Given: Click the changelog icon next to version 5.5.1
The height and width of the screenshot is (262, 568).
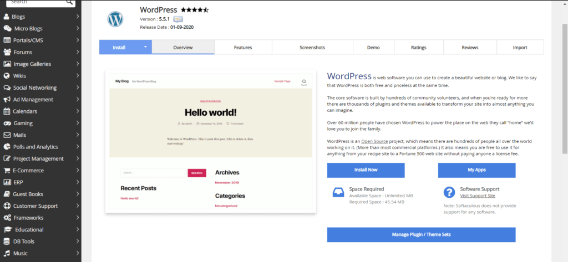Looking at the screenshot, I should pos(178,19).
